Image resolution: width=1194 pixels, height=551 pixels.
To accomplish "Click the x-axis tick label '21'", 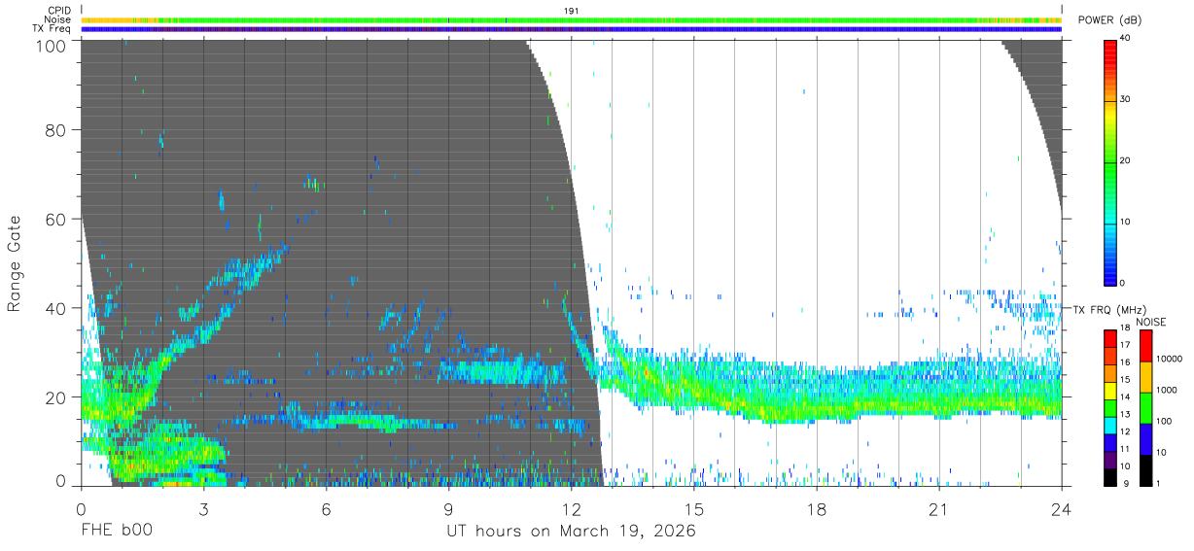I will click(x=939, y=509).
